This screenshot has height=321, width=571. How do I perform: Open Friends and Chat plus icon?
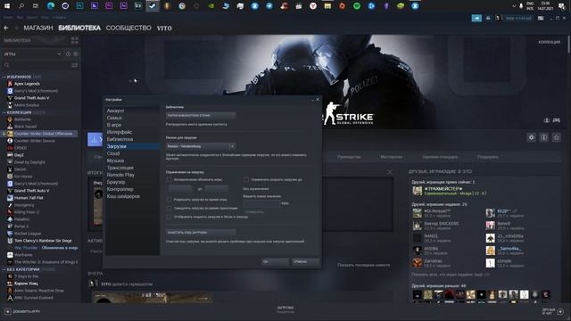tap(560, 311)
